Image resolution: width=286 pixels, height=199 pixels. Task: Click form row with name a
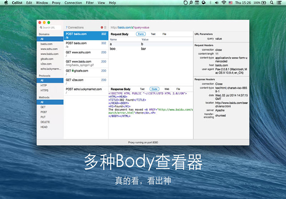point(151,44)
